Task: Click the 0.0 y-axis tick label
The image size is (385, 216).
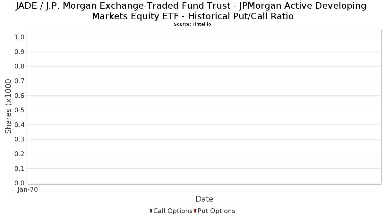Action: click(x=20, y=183)
